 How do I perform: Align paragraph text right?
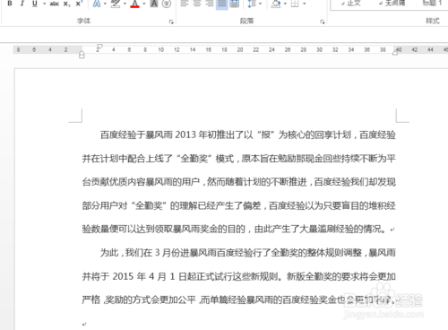pyautogui.click(x=210, y=4)
